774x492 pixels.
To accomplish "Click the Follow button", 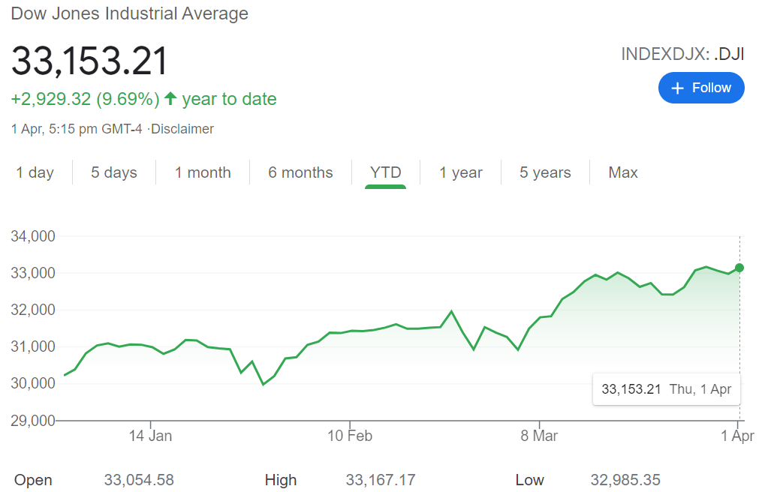I will tap(701, 88).
